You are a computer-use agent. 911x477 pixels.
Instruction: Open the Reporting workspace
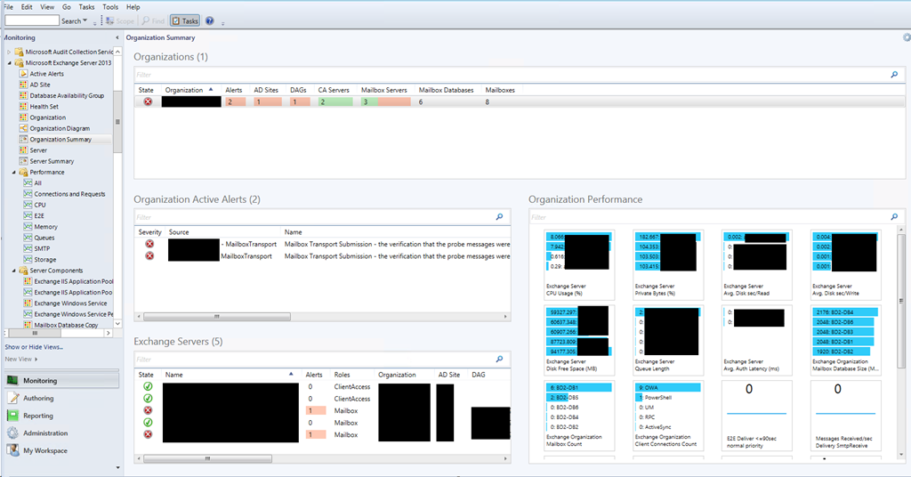[38, 416]
